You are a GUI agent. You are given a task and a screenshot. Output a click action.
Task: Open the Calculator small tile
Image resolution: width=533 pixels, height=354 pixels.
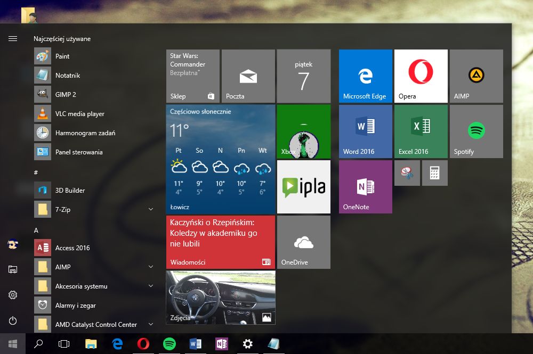coord(435,173)
